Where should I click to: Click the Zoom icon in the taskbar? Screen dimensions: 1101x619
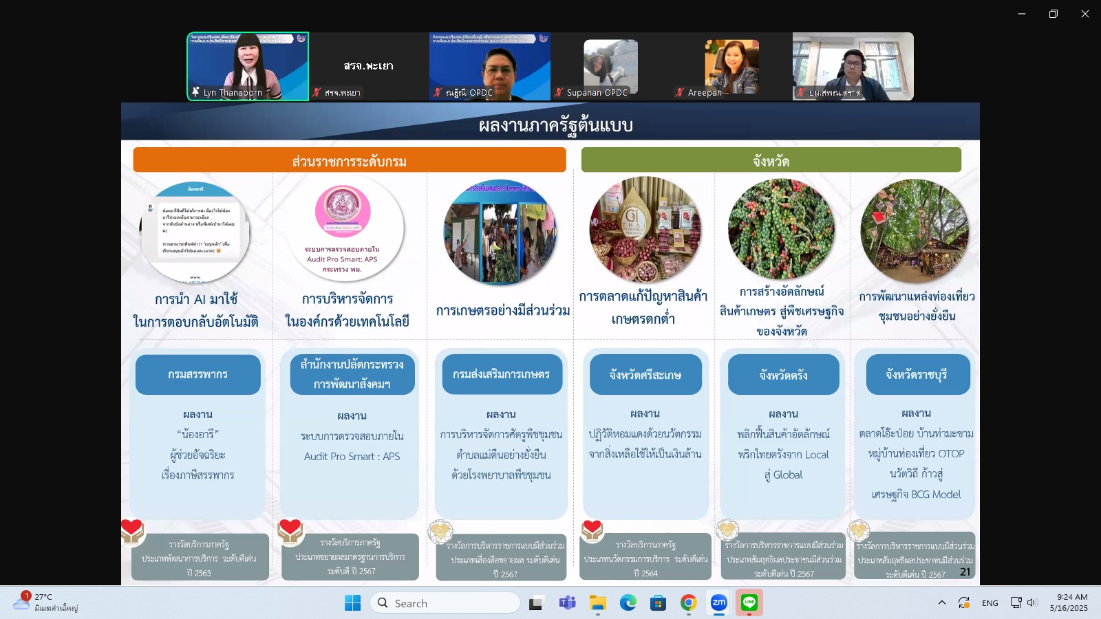point(718,603)
